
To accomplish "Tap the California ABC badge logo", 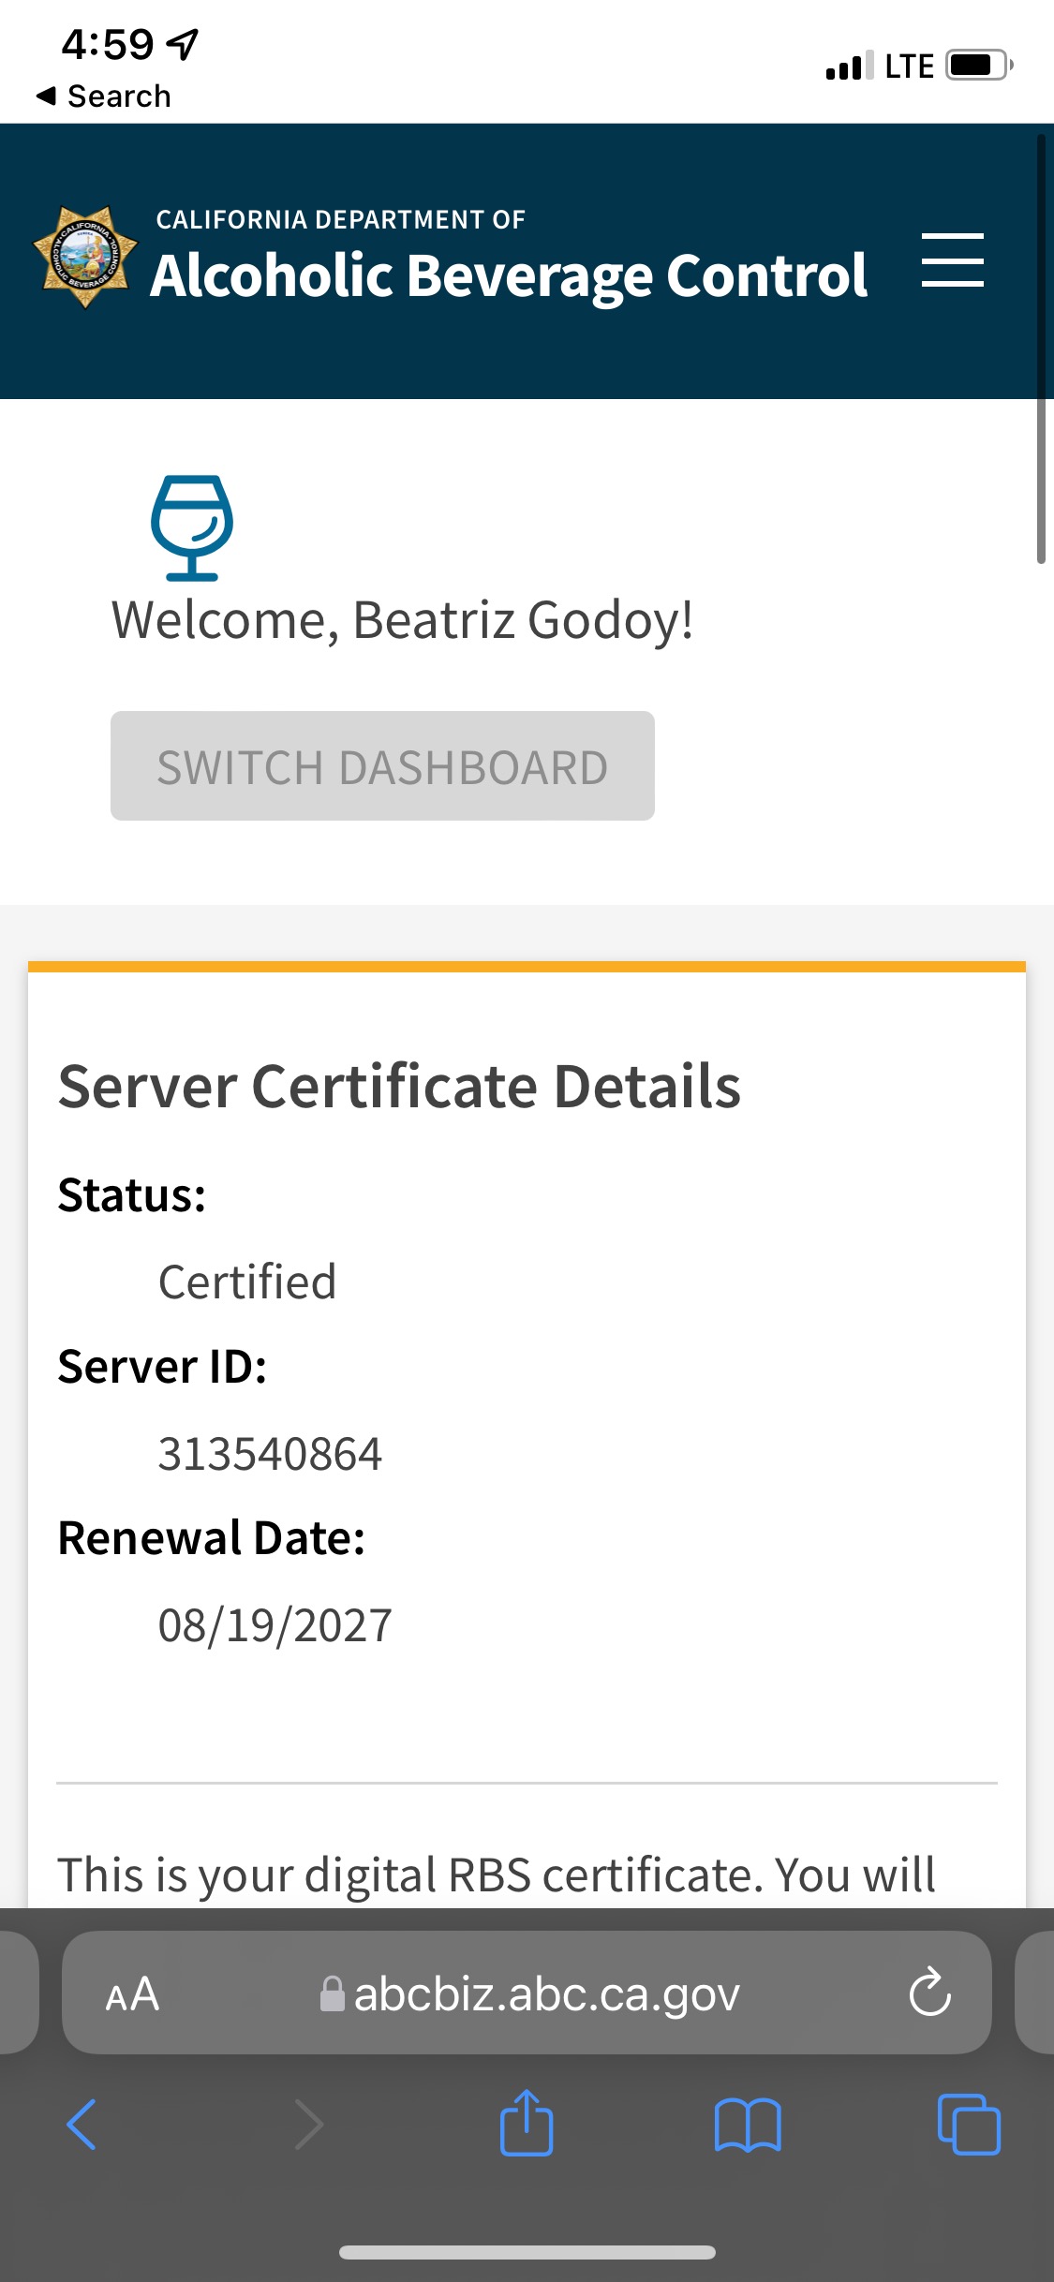I will 85,257.
